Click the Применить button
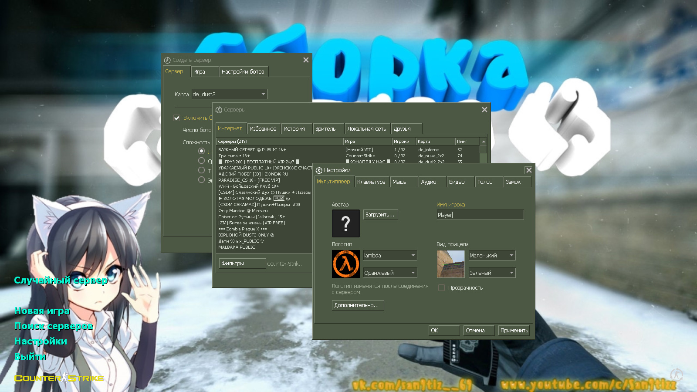This screenshot has height=392, width=697. pos(514,331)
